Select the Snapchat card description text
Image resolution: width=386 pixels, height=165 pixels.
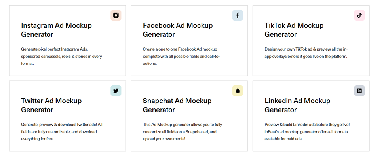click(x=183, y=131)
